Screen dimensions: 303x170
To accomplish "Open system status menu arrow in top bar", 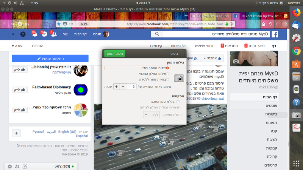I will point(4,3).
